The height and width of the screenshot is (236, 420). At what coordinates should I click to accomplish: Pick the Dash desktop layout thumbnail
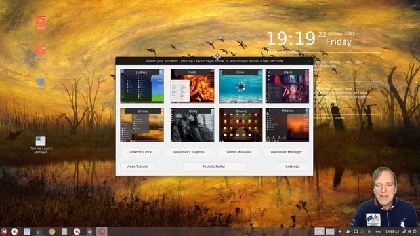click(287, 86)
